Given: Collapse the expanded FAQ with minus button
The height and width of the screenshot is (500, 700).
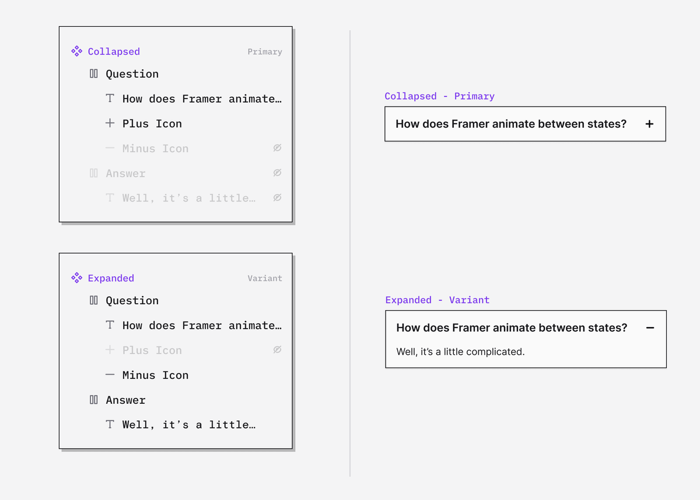Looking at the screenshot, I should 650,328.
